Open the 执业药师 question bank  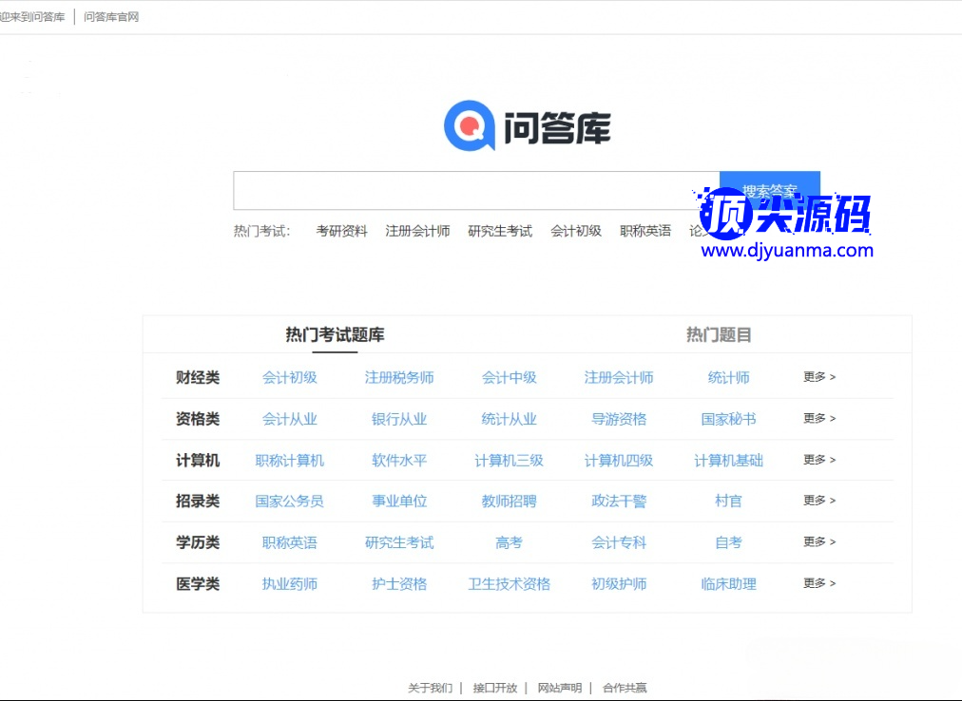pos(289,584)
